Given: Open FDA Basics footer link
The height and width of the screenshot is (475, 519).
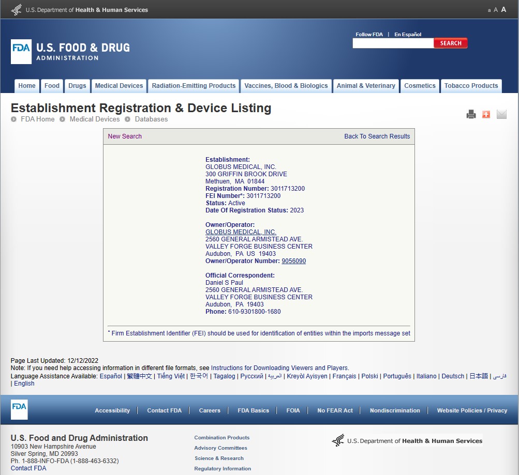Looking at the screenshot, I should (253, 410).
